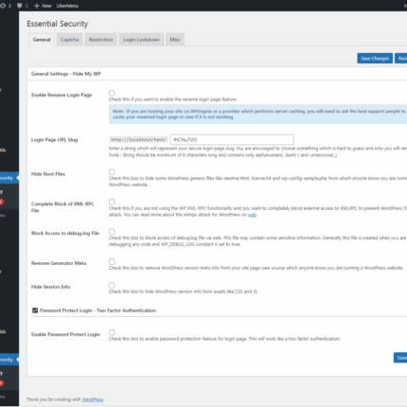The width and height of the screenshot is (407, 407).
Task: Click the 'Enable Password Protect Login' label
Action: (x=65, y=334)
